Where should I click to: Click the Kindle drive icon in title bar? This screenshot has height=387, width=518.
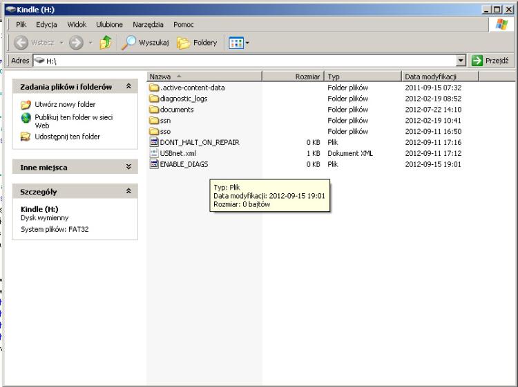[11, 10]
